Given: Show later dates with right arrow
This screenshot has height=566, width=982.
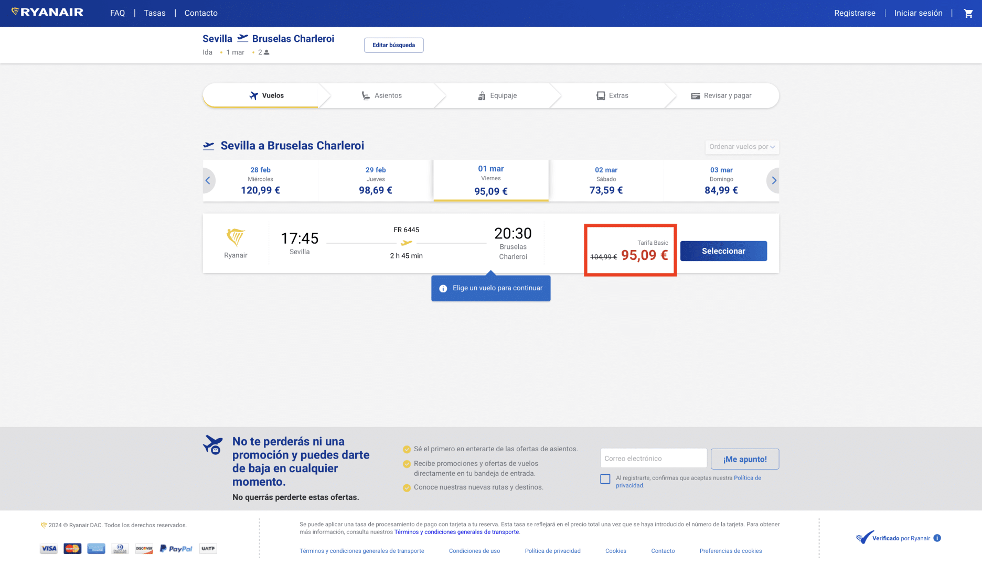Looking at the screenshot, I should coord(773,180).
